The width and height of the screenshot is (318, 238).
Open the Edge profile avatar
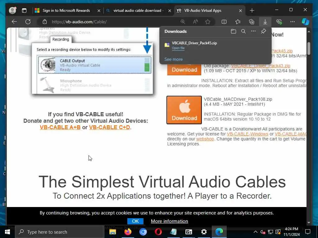pyautogui.click(x=12, y=11)
